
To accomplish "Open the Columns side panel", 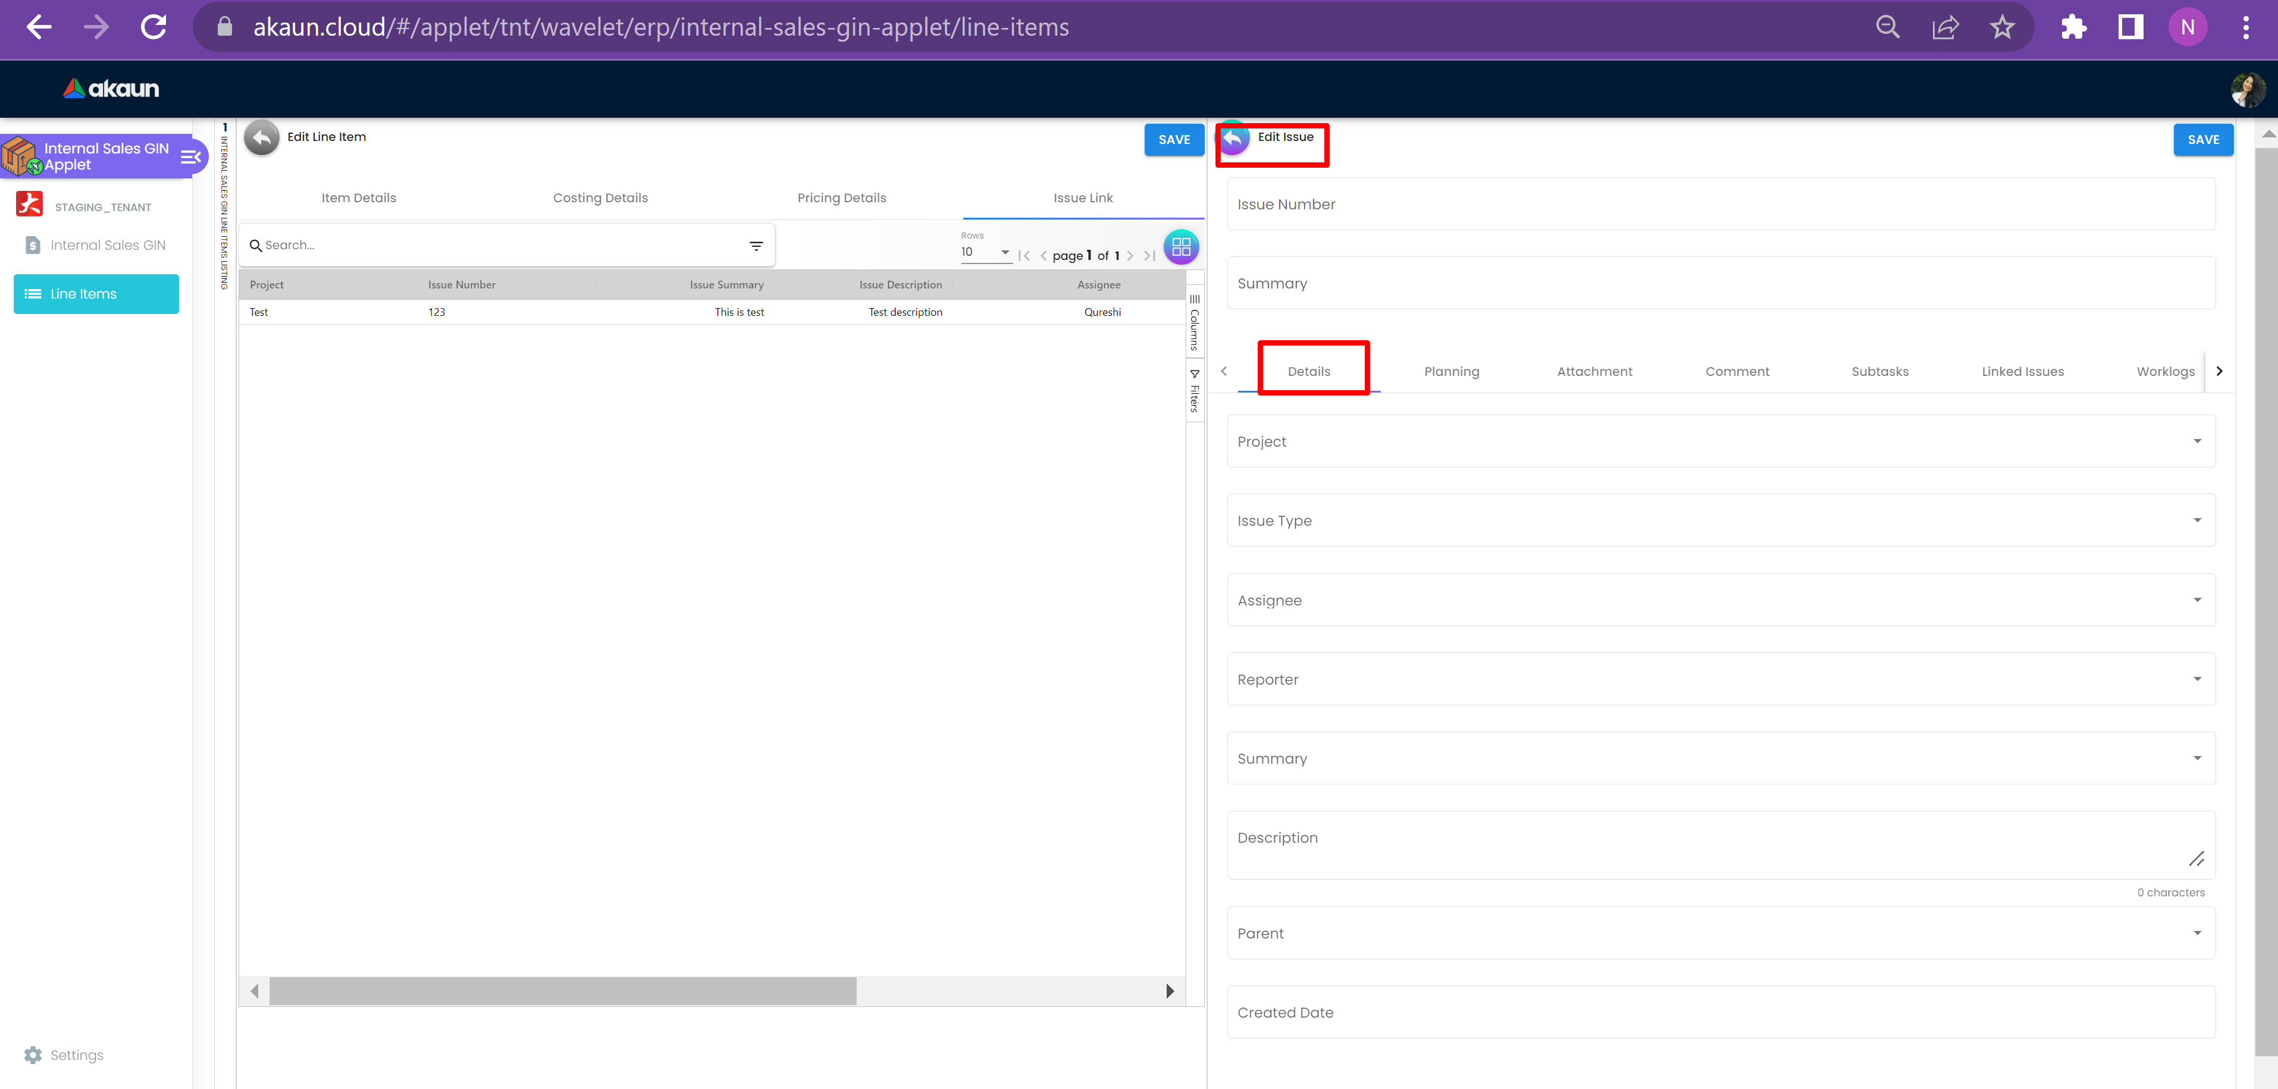I will (x=1194, y=322).
